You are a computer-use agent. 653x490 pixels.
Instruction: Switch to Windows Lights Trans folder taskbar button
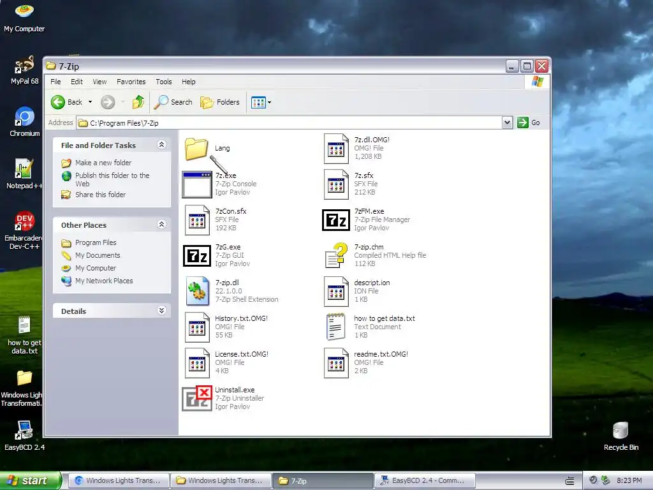pyautogui.click(x=221, y=480)
